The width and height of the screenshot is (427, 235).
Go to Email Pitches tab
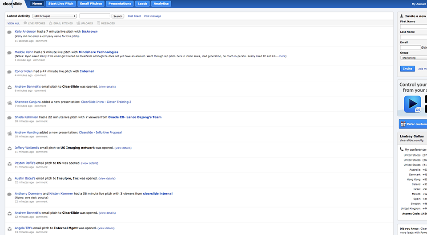coord(91,4)
